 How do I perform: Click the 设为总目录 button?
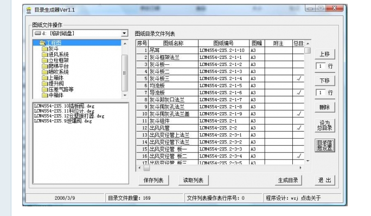pyautogui.click(x=325, y=126)
